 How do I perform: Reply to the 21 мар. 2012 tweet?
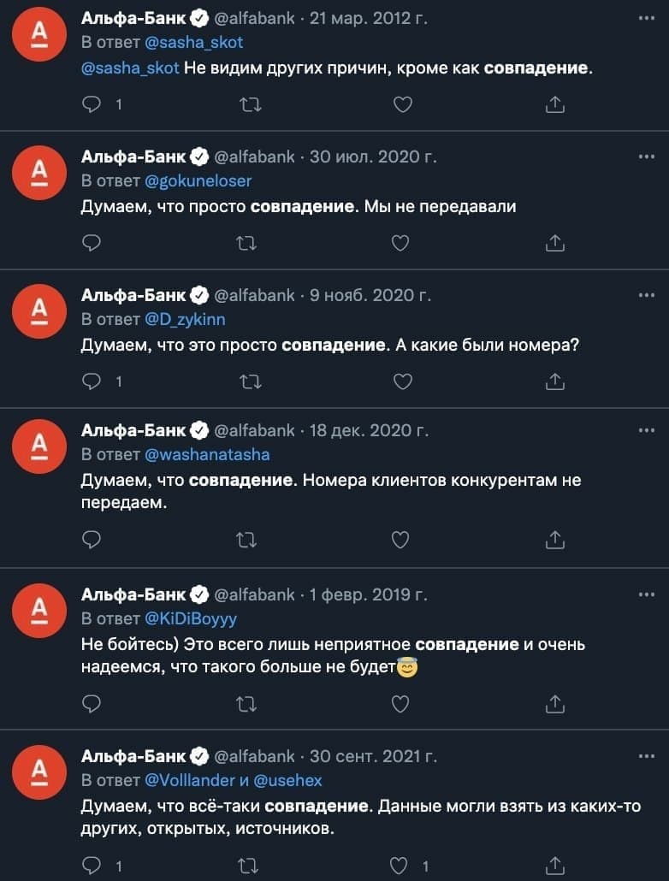92,104
